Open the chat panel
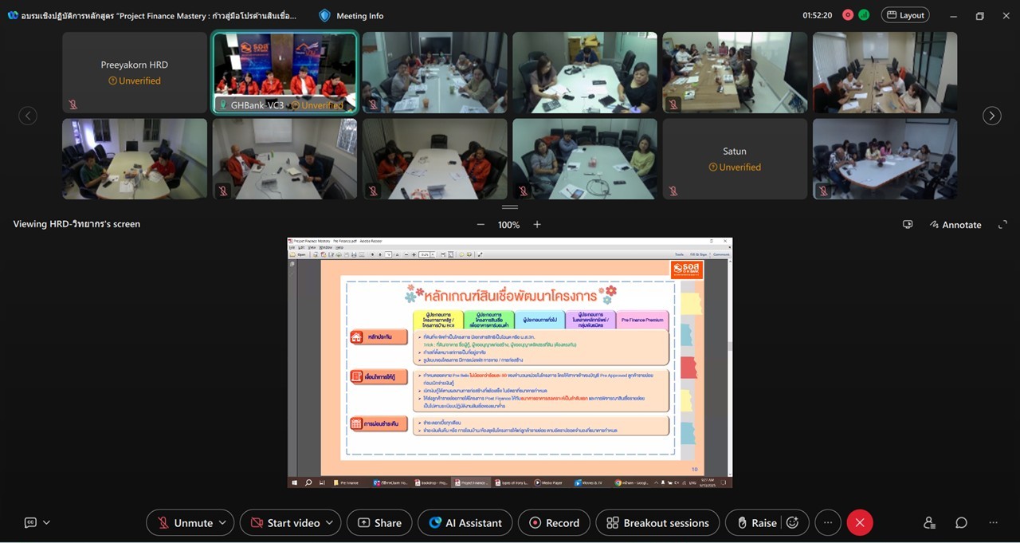1020x543 pixels. tap(961, 522)
